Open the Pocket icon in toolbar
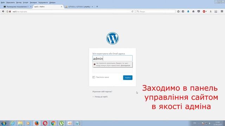 tap(199, 12)
